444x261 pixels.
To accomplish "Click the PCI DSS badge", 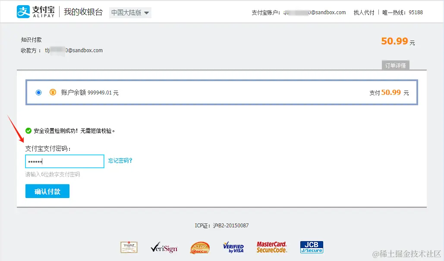I will point(200,248).
